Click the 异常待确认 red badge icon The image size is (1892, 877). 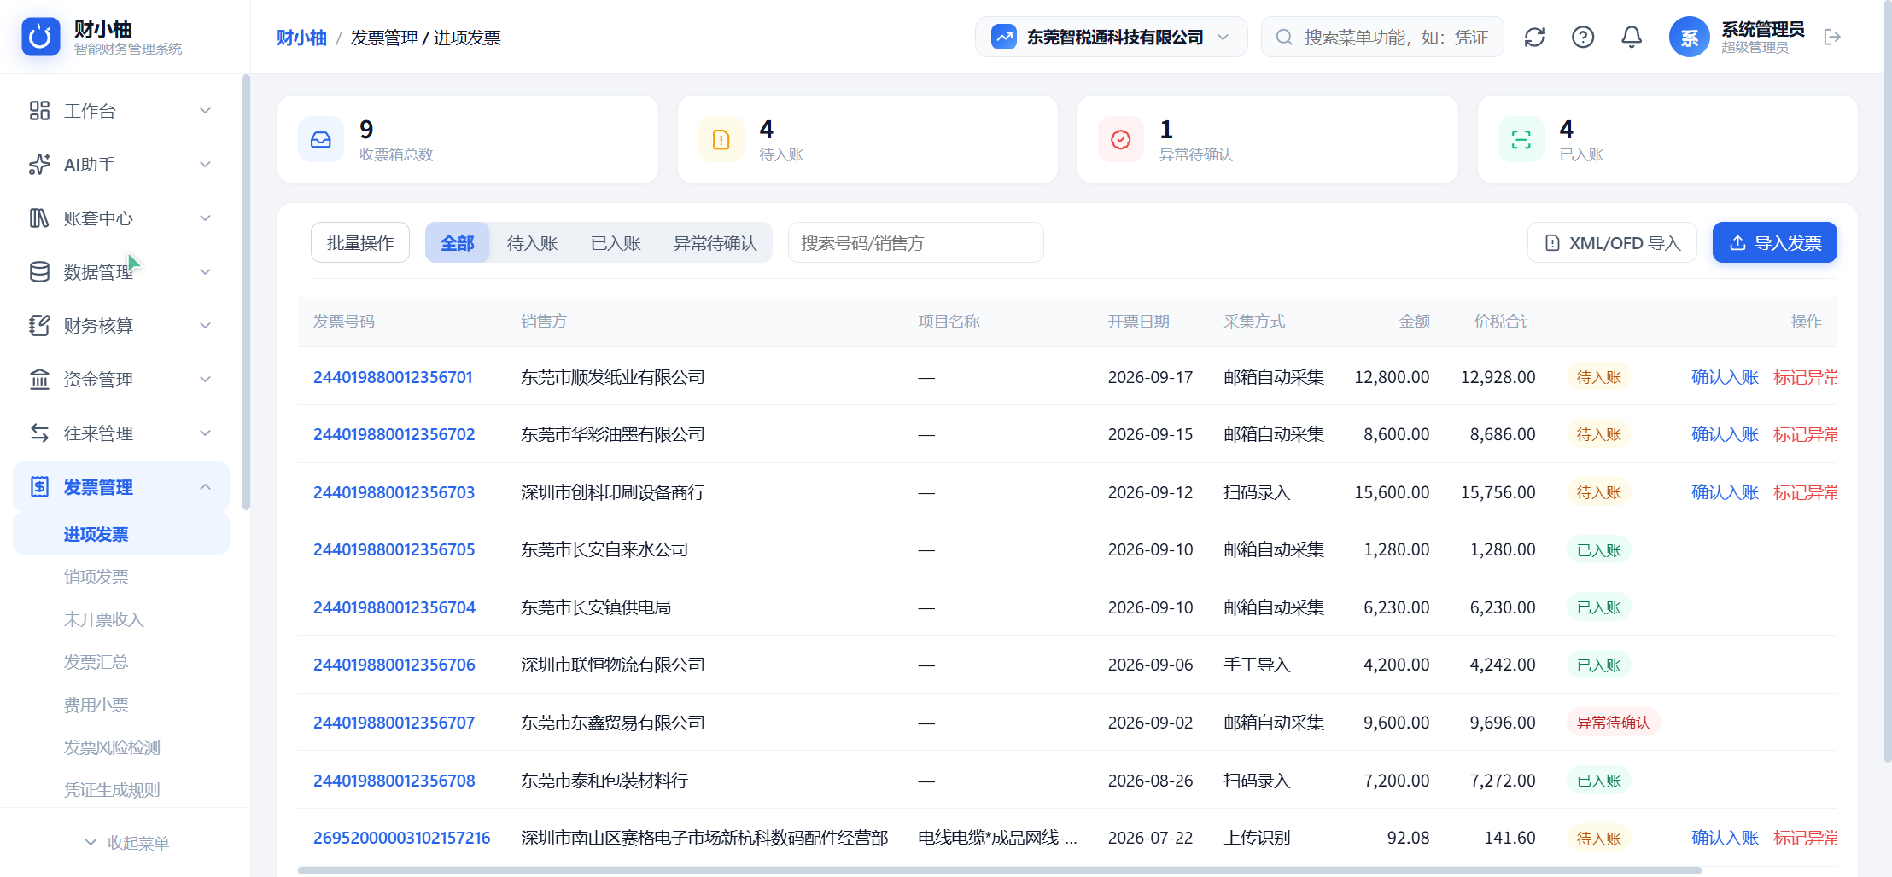[1121, 139]
